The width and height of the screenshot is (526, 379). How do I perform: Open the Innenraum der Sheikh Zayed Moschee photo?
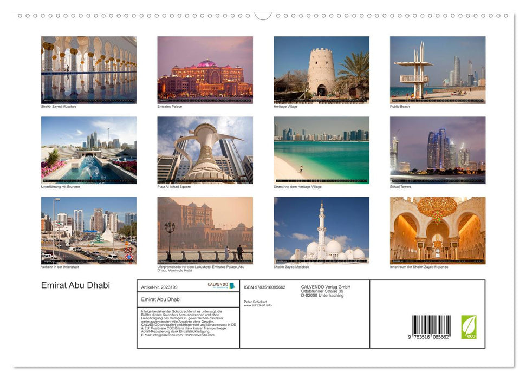[438, 230]
